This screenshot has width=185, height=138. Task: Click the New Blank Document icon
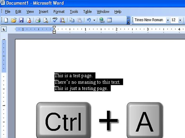[6, 20]
